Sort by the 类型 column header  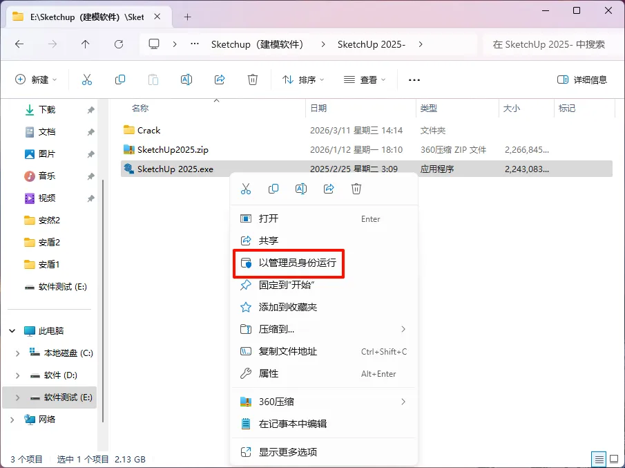tap(429, 108)
